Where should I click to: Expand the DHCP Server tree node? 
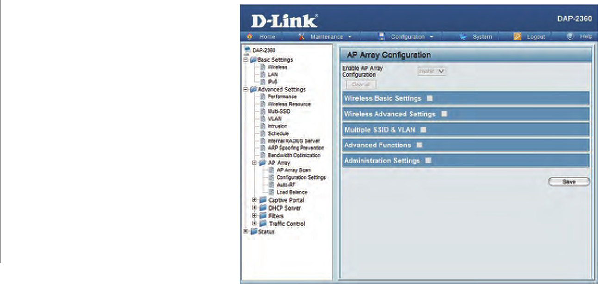[255, 208]
